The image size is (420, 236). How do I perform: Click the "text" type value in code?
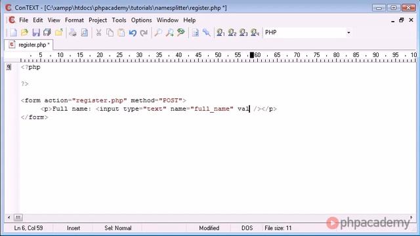pyautogui.click(x=155, y=109)
